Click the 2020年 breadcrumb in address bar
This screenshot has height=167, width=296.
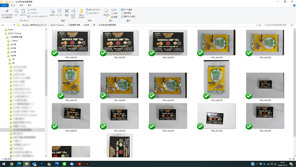point(86,25)
